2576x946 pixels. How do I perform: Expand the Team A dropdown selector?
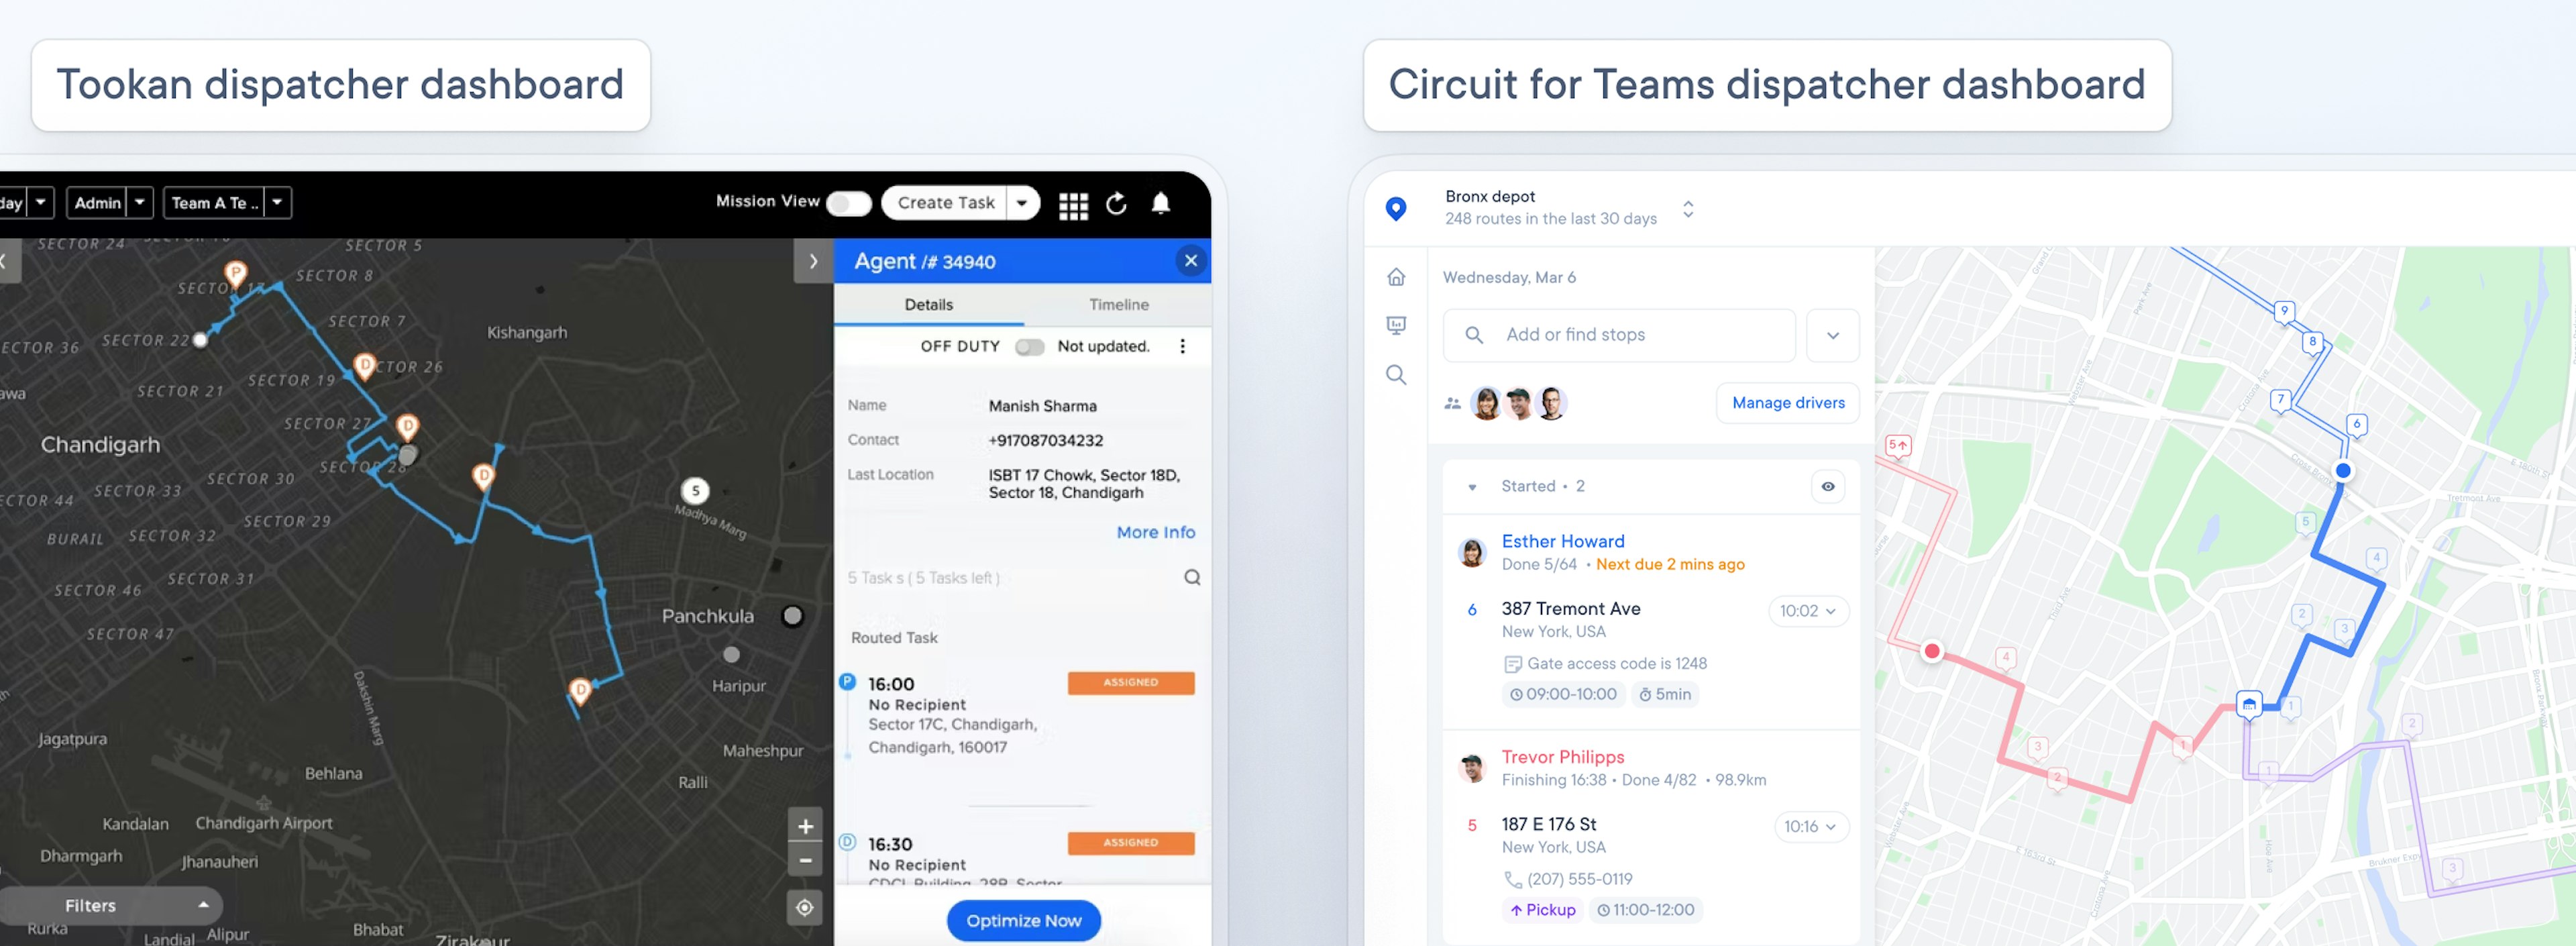tap(276, 201)
